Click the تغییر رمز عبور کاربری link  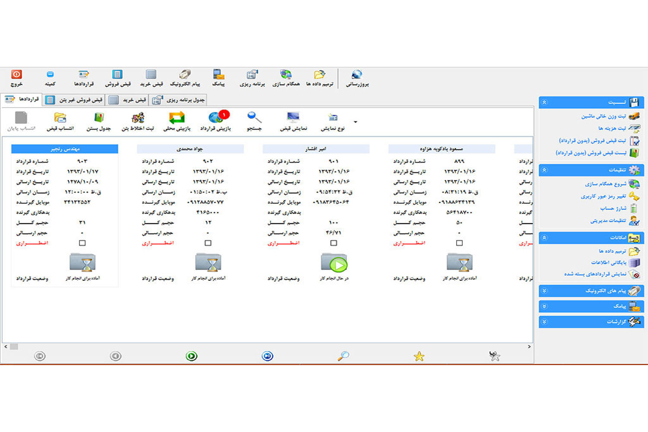[x=603, y=197]
